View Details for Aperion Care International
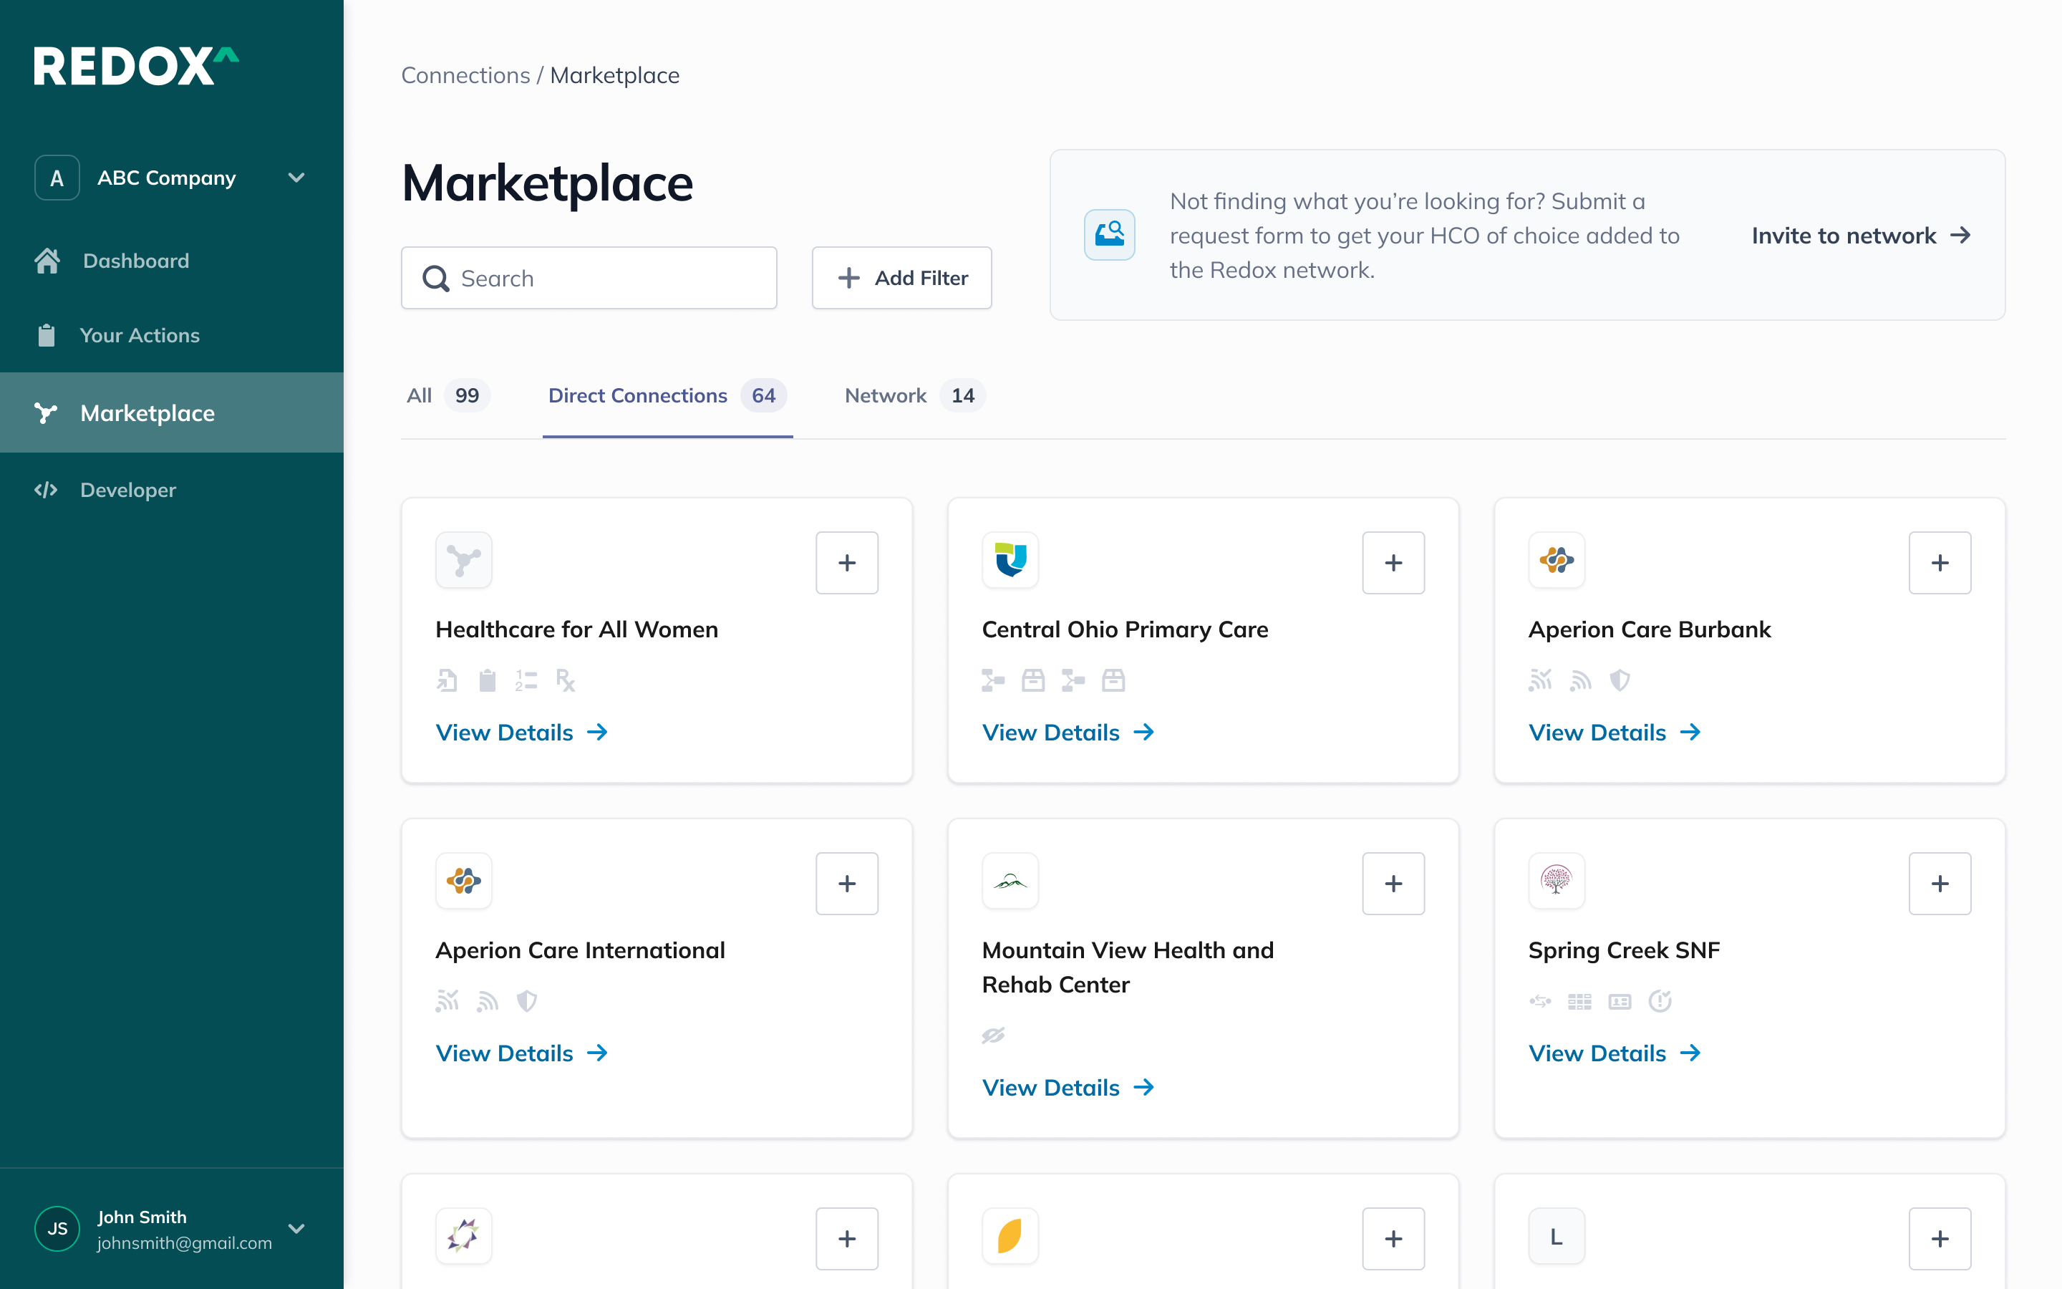 coord(521,1053)
